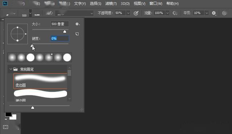Toggle pressure-controls-opacity icon
The height and width of the screenshot is (134, 232).
[x=136, y=13]
